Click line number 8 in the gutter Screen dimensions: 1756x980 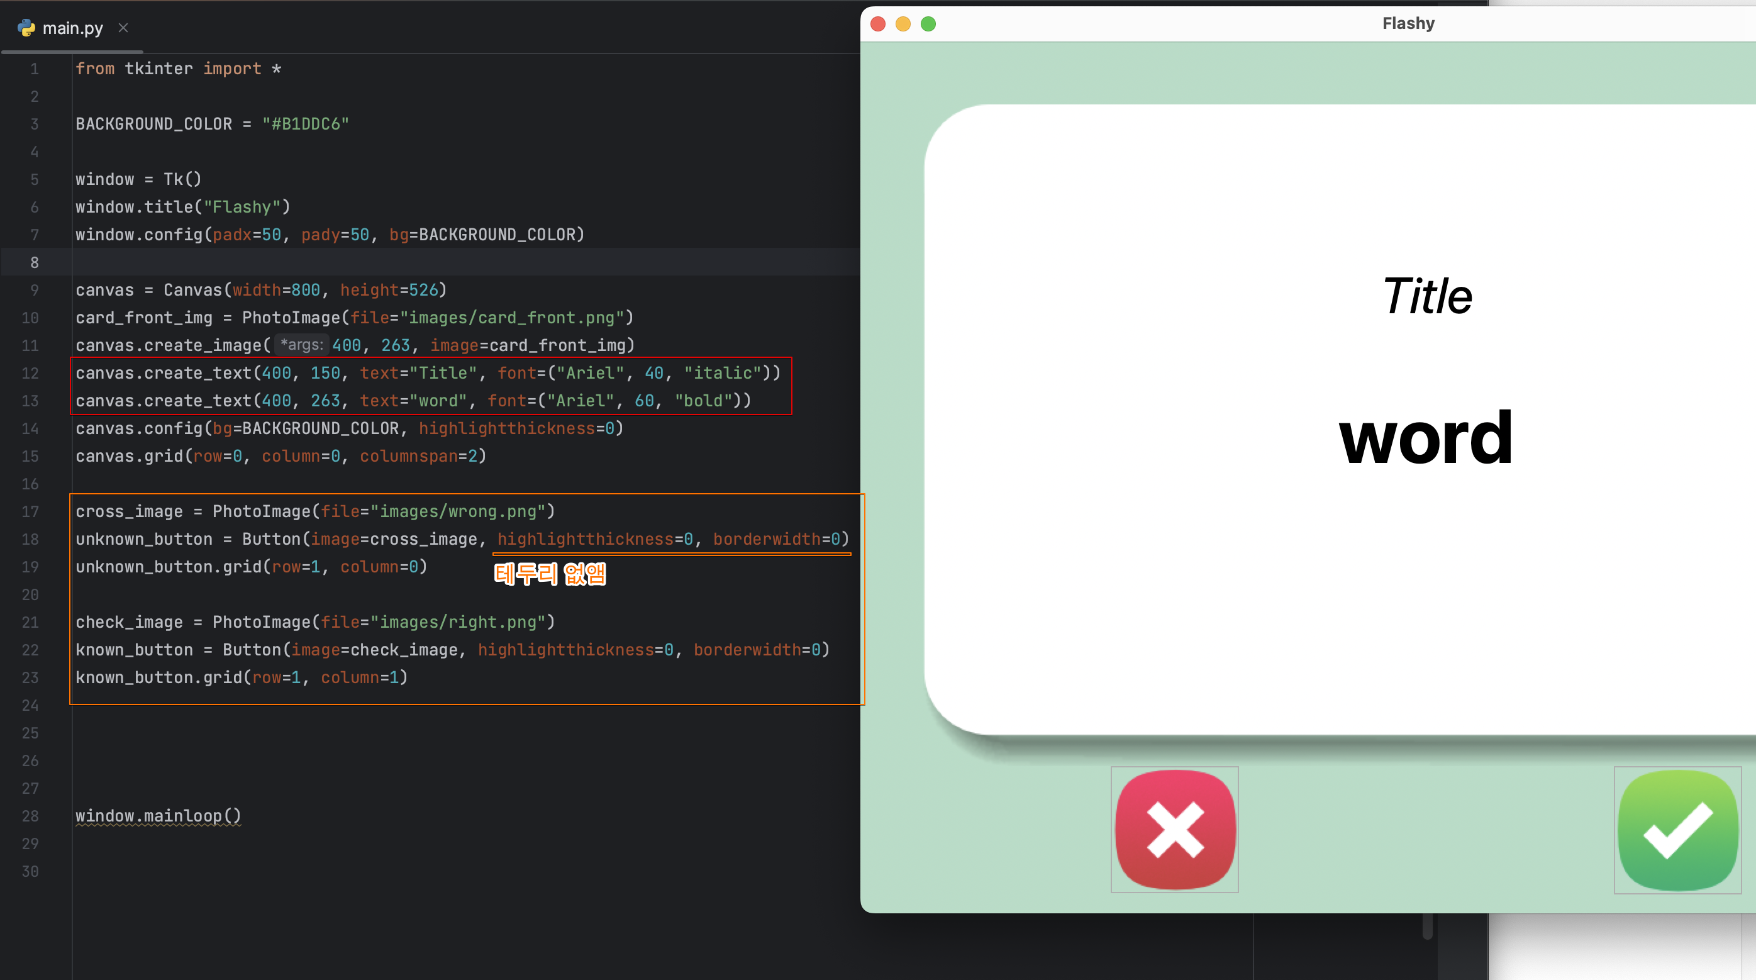point(34,262)
